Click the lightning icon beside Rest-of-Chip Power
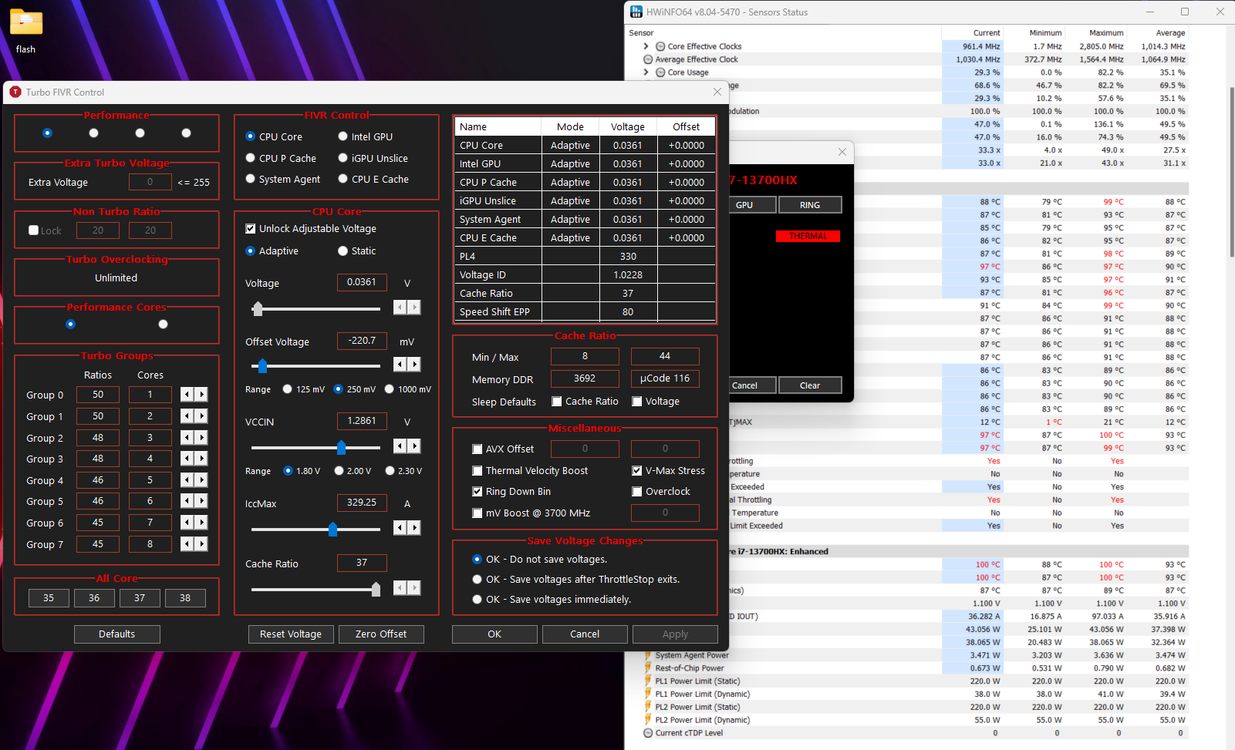This screenshot has height=750, width=1235. pyautogui.click(x=648, y=668)
